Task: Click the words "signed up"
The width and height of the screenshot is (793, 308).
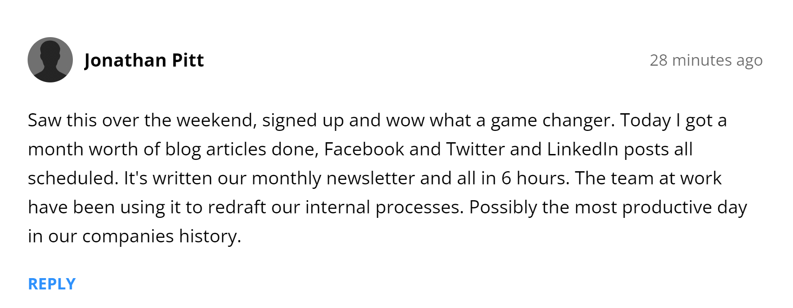Action: [302, 121]
